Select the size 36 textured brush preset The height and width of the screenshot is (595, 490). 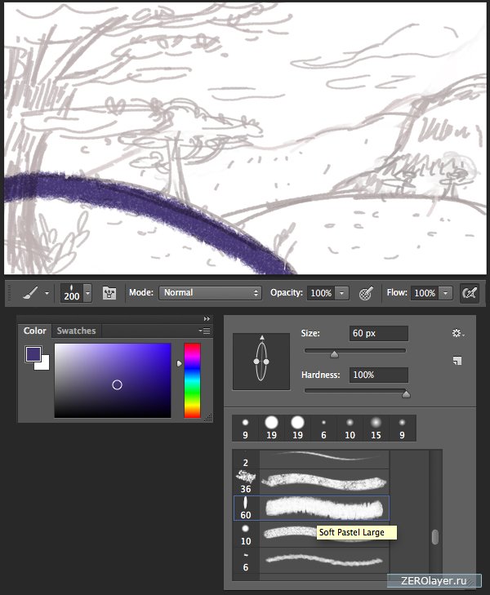pyautogui.click(x=311, y=482)
